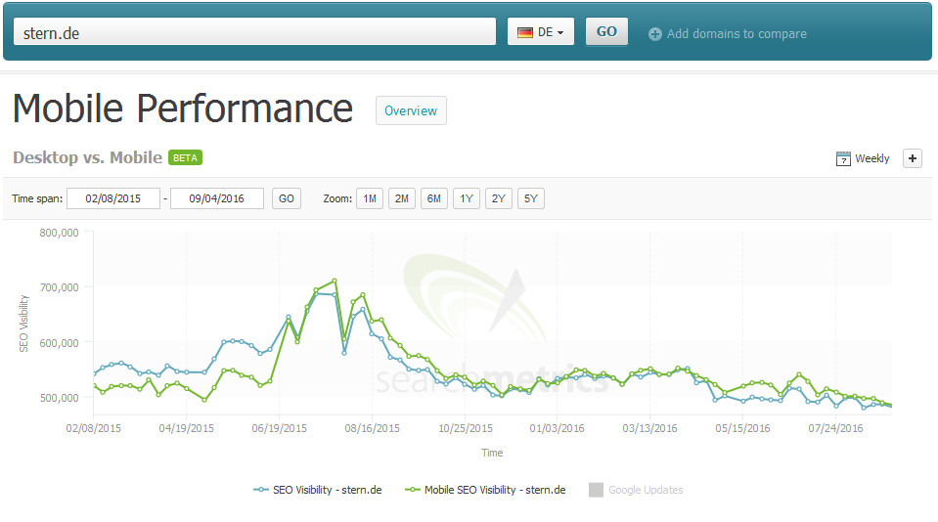Image resolution: width=938 pixels, height=522 pixels.
Task: Expand chart with the plus button
Action: pyautogui.click(x=913, y=158)
